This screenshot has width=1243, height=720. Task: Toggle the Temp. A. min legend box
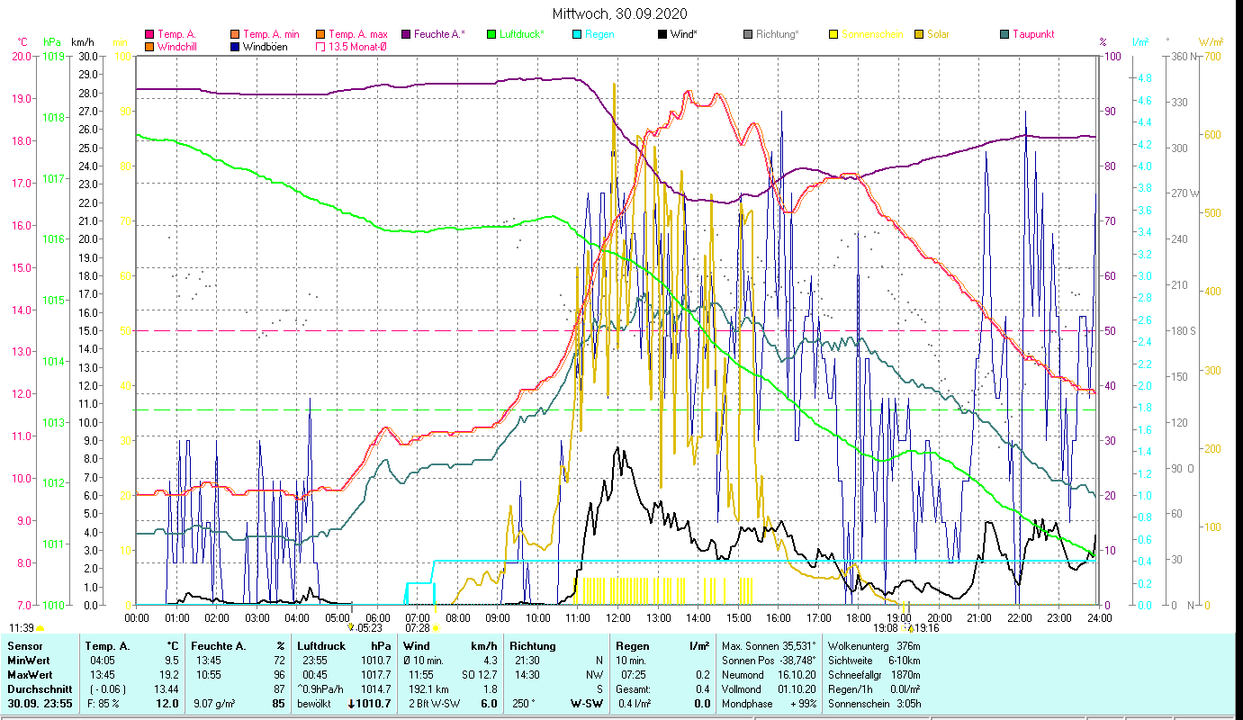[x=235, y=34]
